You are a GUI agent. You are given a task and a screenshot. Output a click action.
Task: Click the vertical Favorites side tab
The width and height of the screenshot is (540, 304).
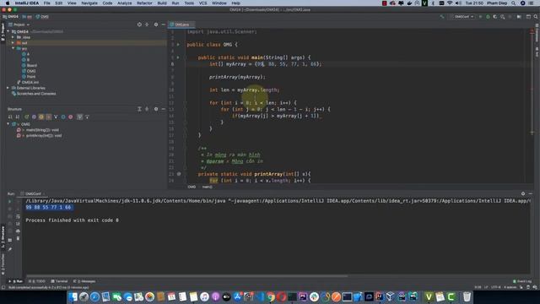pyautogui.click(x=3, y=264)
